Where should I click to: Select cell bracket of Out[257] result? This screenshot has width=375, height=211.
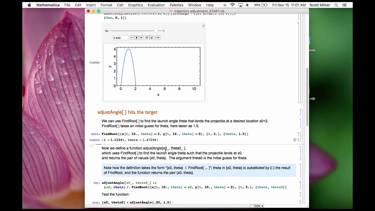tap(299, 140)
